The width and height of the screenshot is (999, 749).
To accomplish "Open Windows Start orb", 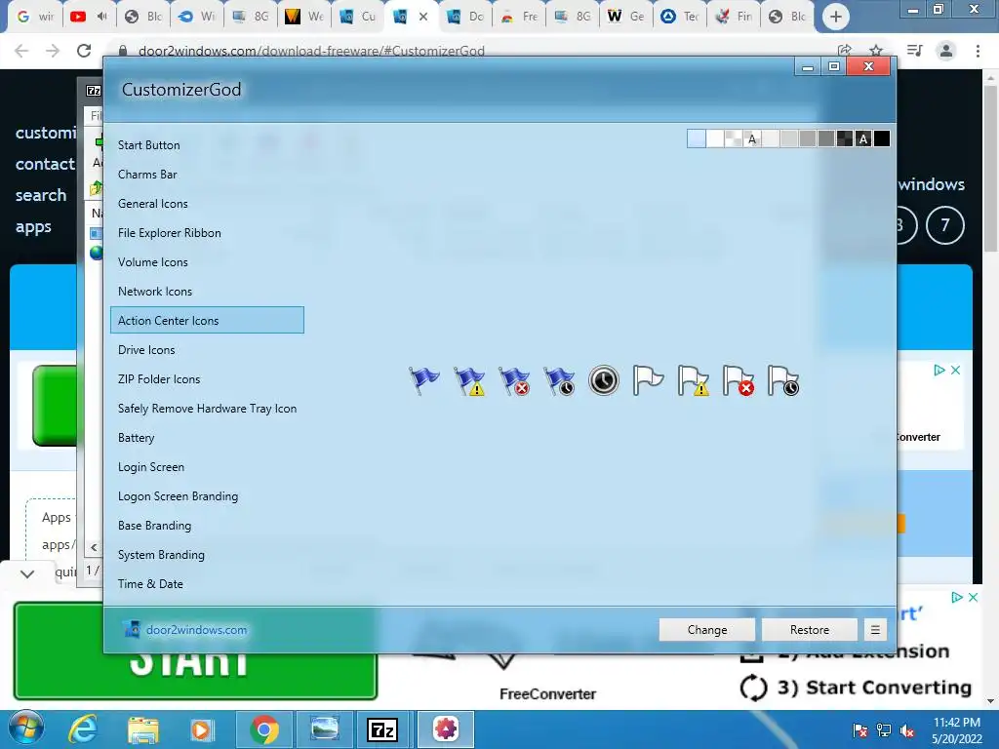I will [x=26, y=729].
